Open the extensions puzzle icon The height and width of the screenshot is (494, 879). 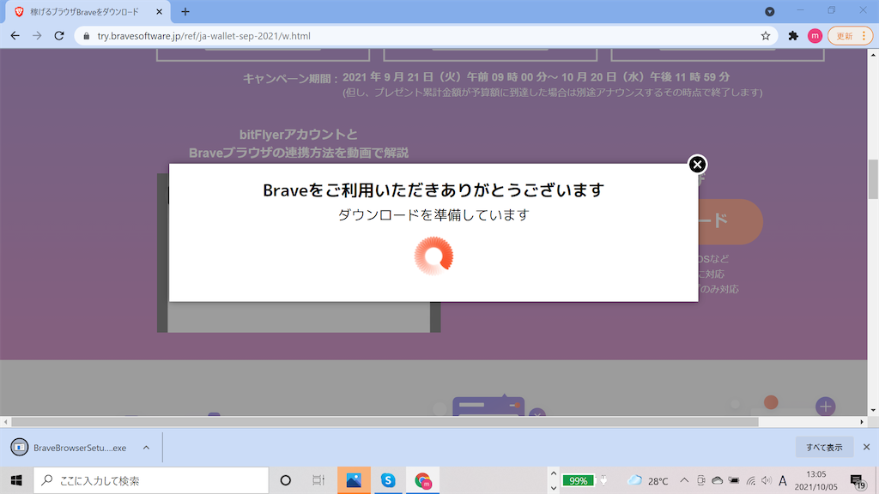[792, 36]
